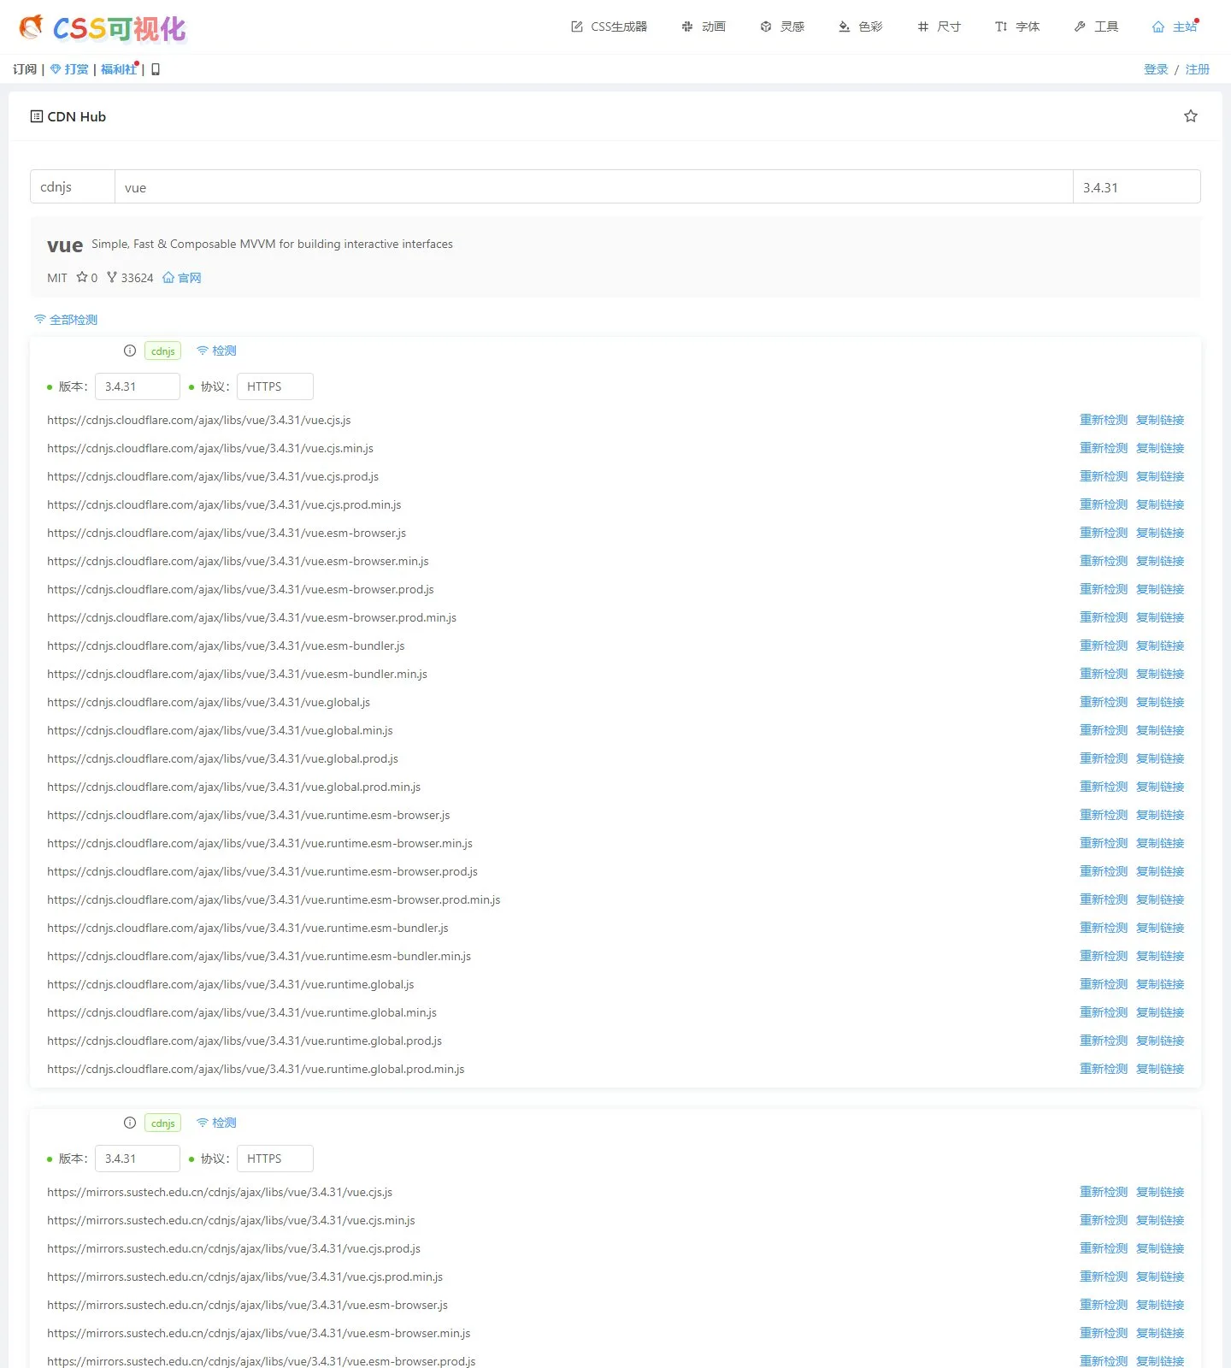The width and height of the screenshot is (1231, 1368).
Task: Click the 订阅 link
Action: coord(25,69)
